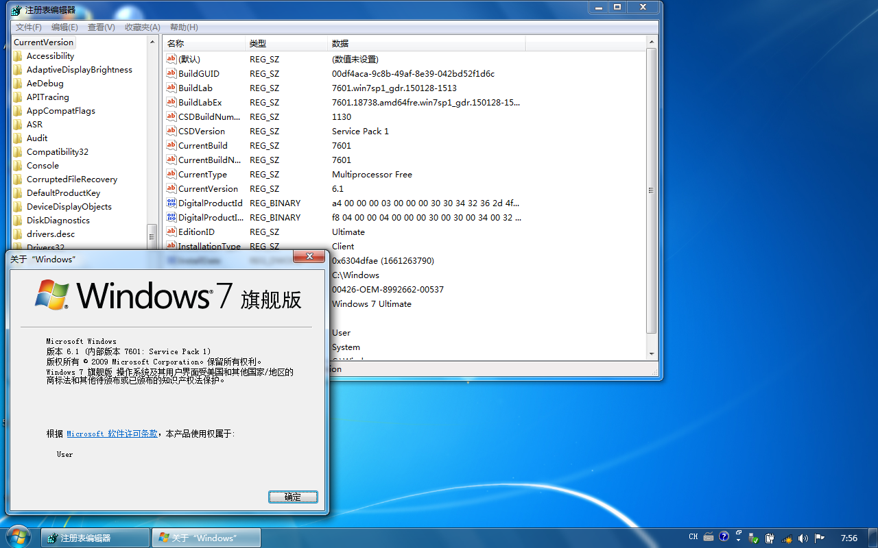Select the ASR key in tree
Screen dimensions: 878x548
point(34,125)
